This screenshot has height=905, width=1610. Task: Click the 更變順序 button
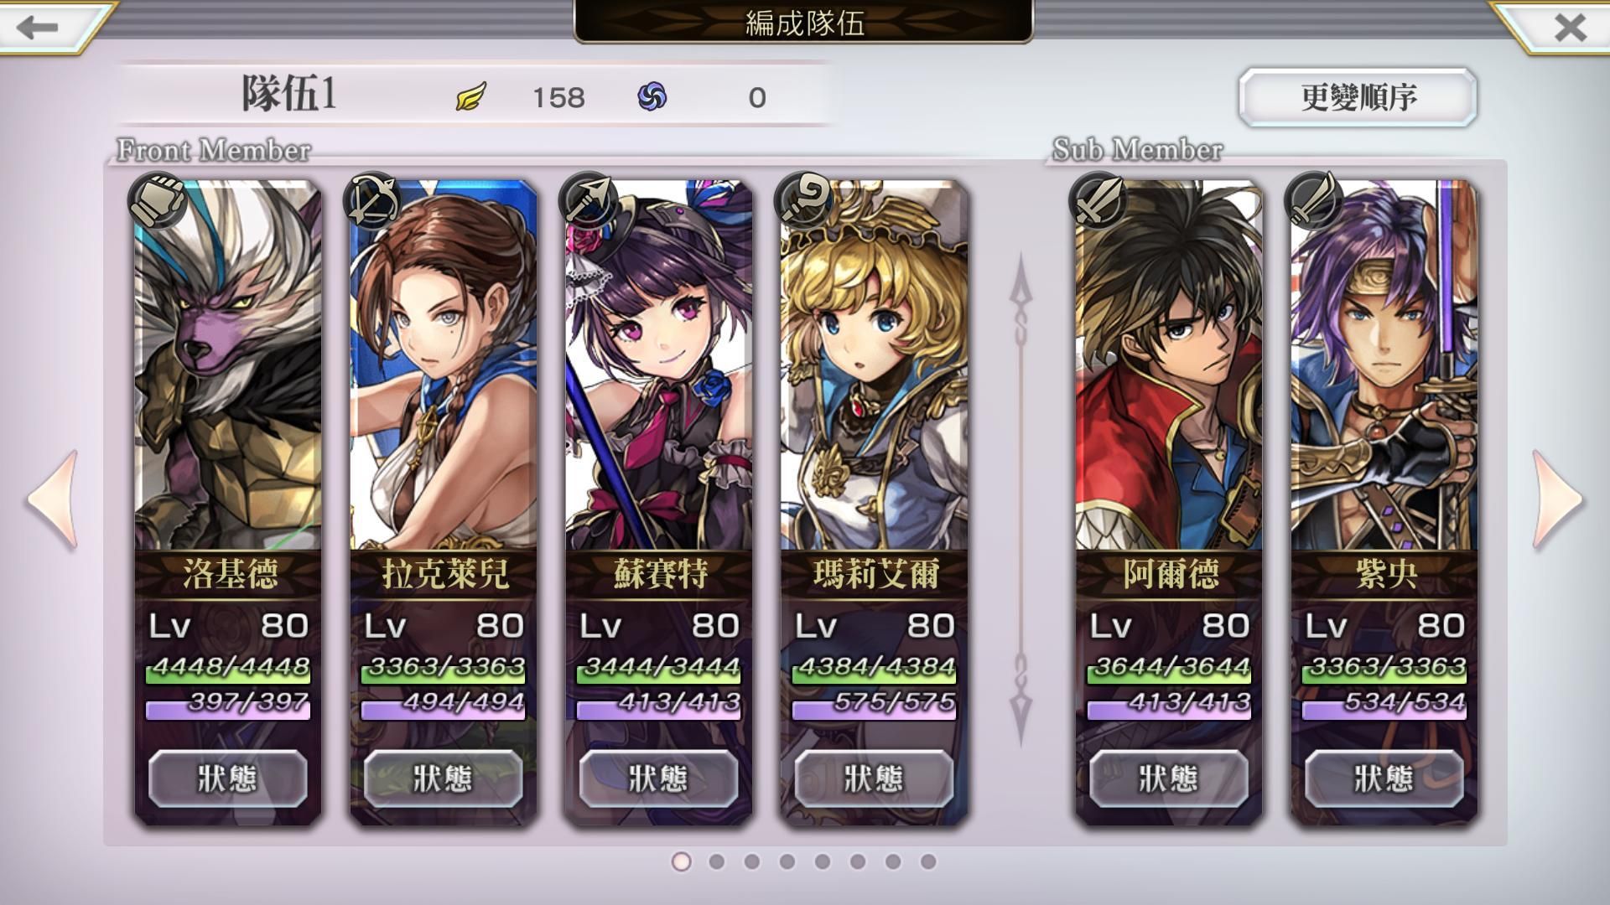coord(1358,97)
